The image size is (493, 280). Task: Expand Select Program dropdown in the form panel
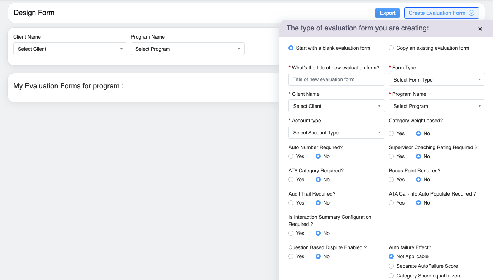tap(437, 106)
